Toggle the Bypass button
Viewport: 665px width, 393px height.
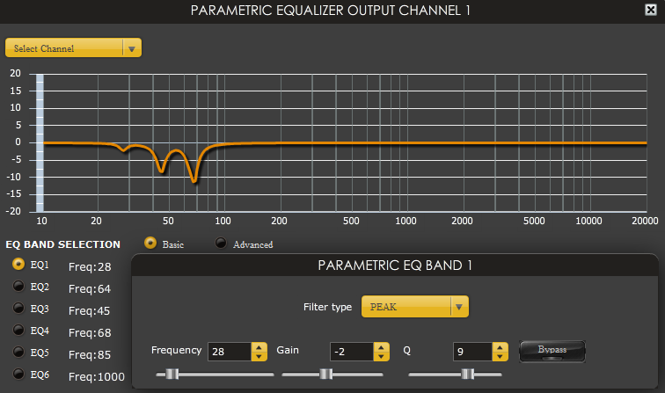coord(552,352)
